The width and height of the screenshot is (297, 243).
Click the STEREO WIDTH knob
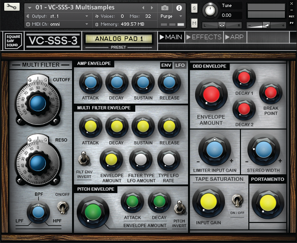pyautogui.click(x=264, y=150)
